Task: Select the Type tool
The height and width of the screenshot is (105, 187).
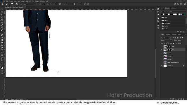Action: tap(2, 50)
